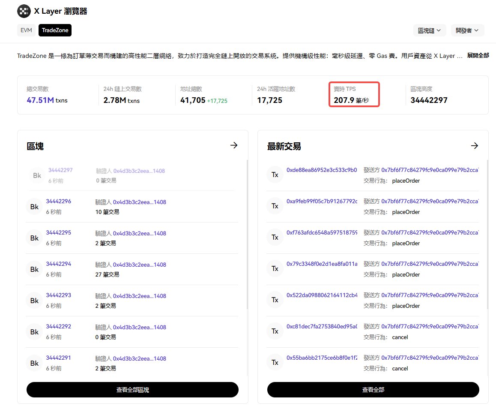
Task: Click the 查看全部區塊 button
Action: 132,390
